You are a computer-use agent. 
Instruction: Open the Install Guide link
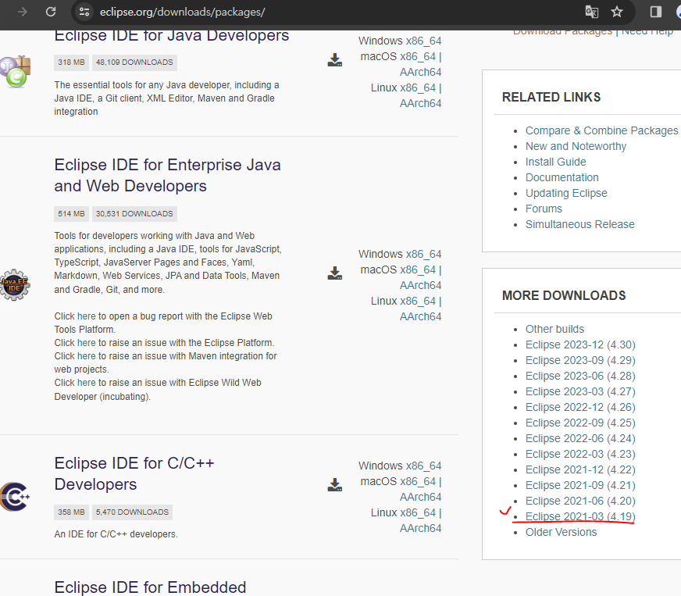pyautogui.click(x=555, y=162)
